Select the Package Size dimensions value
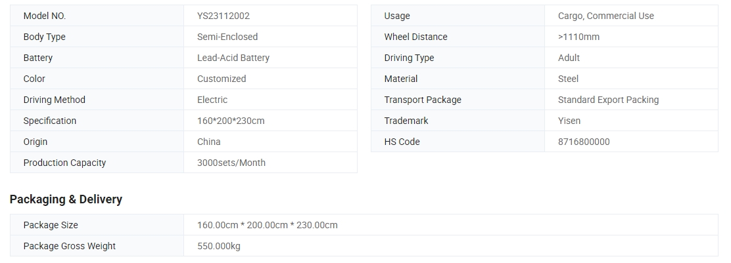 (x=267, y=225)
